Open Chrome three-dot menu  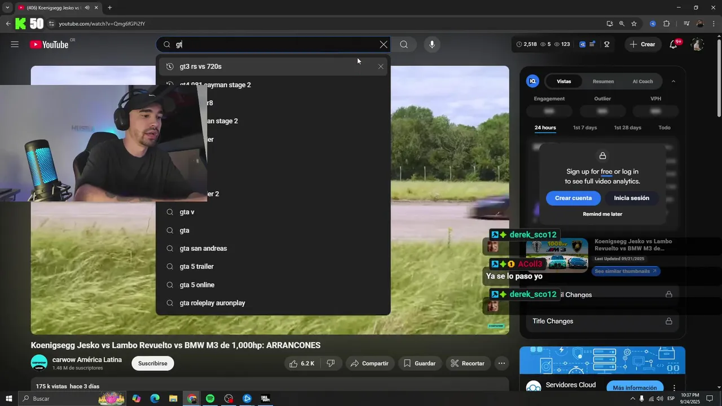714,24
